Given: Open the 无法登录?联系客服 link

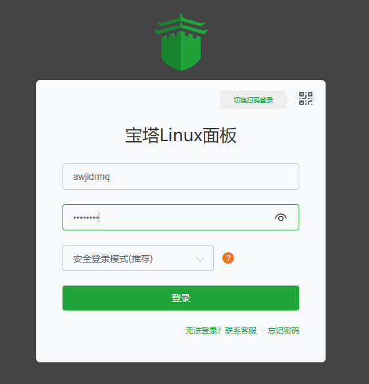Looking at the screenshot, I should (221, 331).
